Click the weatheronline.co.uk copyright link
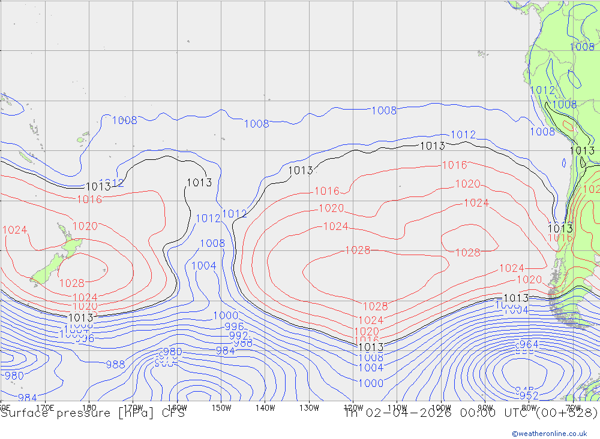This screenshot has width=600, height=439. pos(550,434)
